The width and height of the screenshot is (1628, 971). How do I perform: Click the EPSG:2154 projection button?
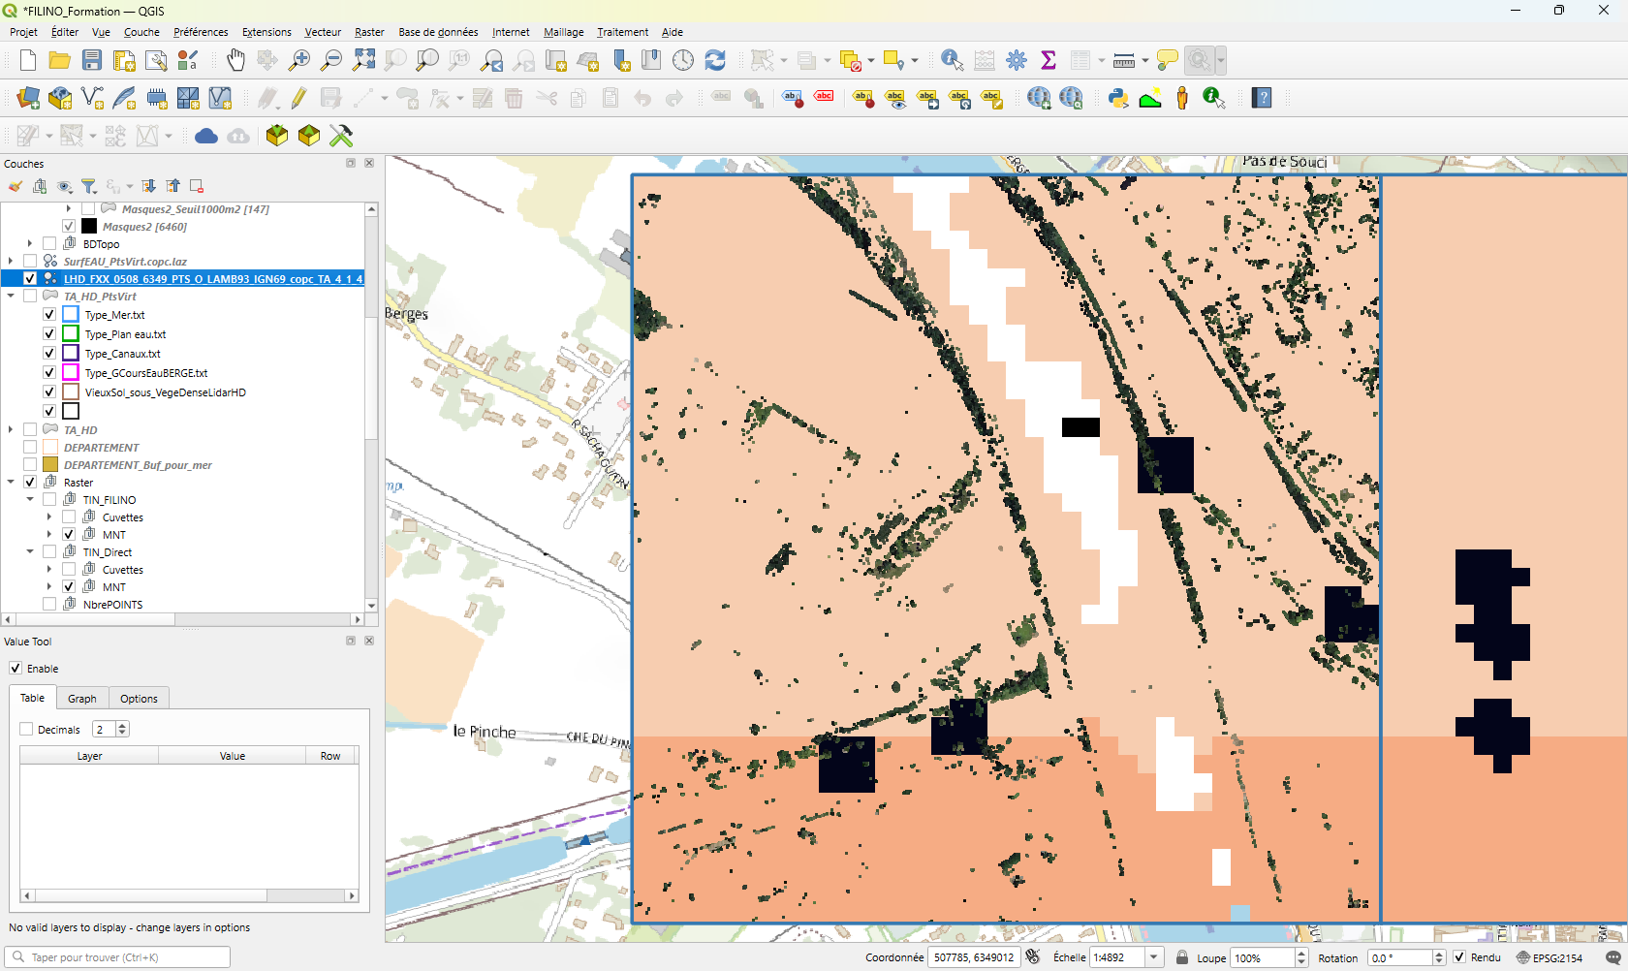pos(1550,957)
